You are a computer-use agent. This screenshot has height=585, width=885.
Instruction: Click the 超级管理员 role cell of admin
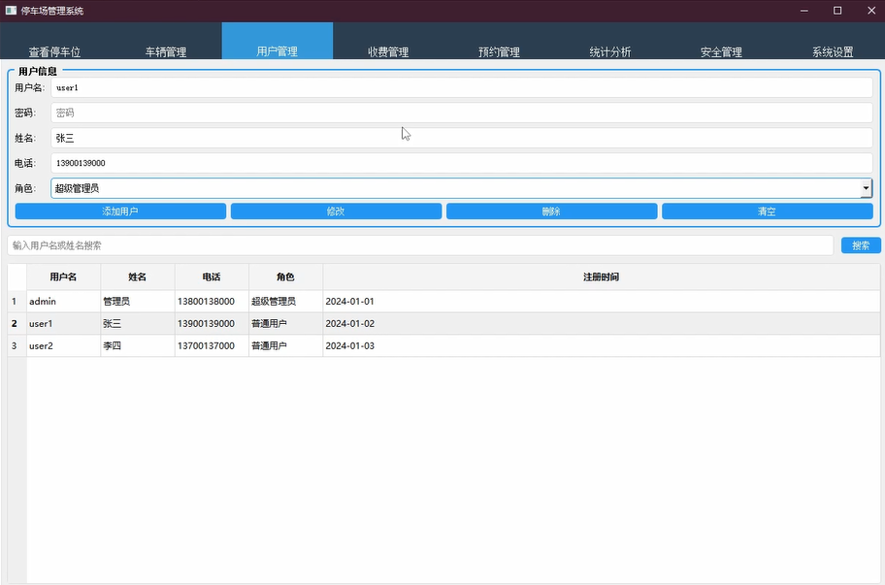pos(285,302)
